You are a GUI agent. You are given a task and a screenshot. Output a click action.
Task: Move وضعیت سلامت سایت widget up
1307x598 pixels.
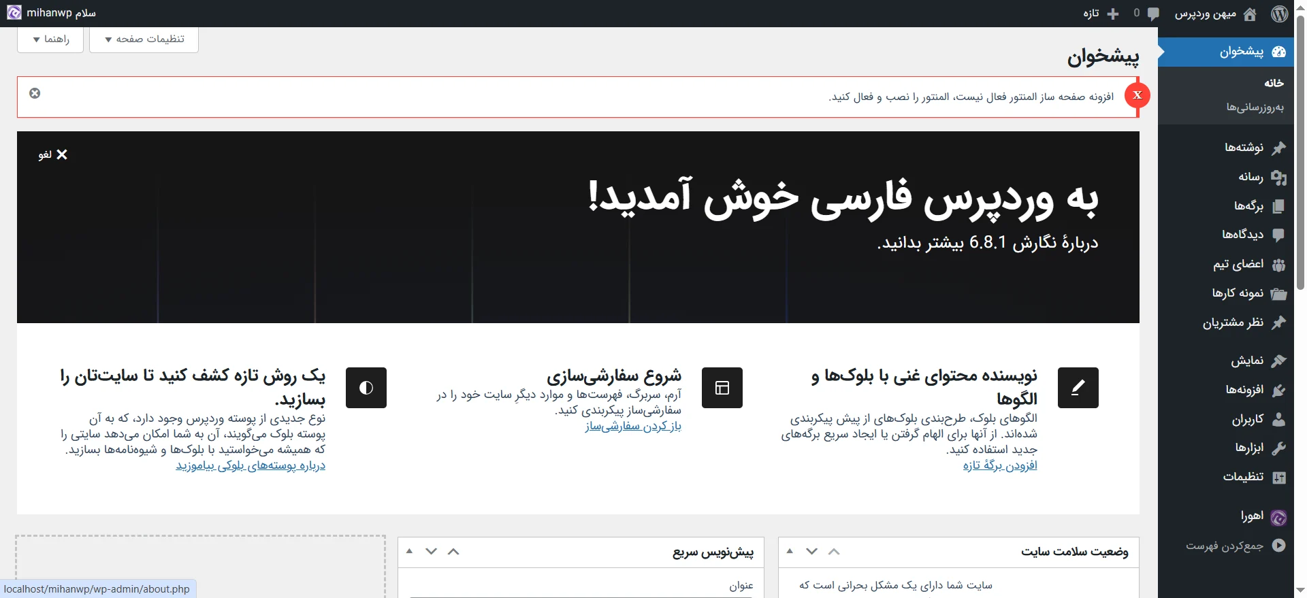pos(834,551)
